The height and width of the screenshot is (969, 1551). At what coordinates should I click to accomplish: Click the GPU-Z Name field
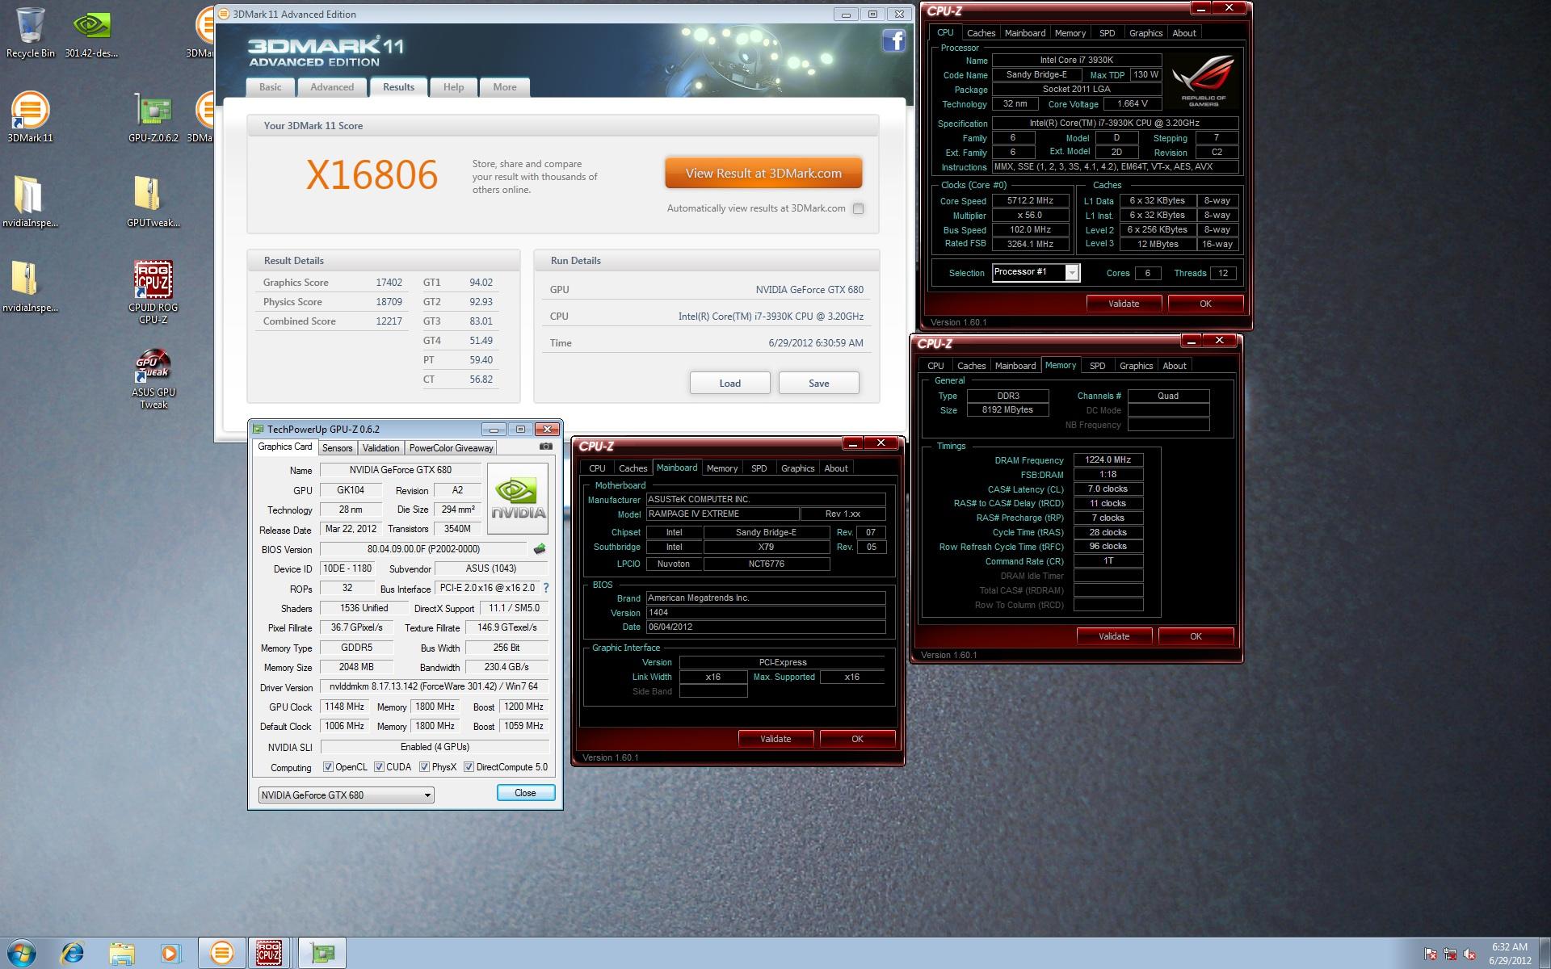pyautogui.click(x=401, y=470)
